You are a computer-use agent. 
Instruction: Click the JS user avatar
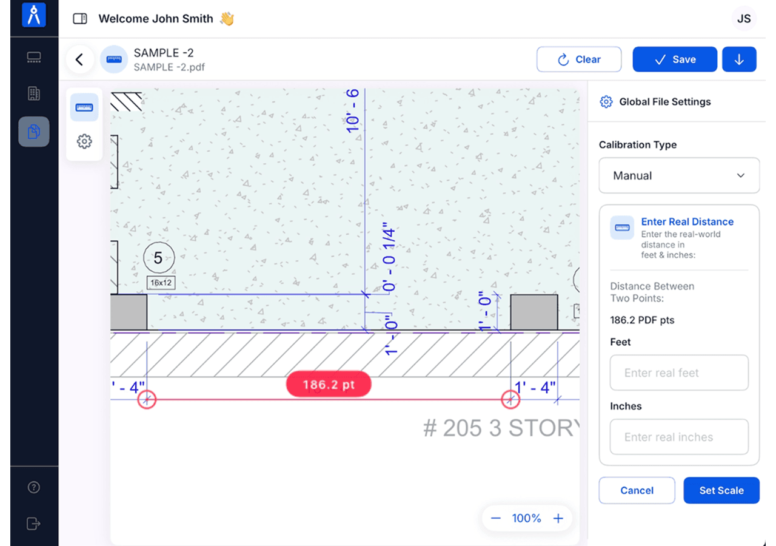[744, 19]
